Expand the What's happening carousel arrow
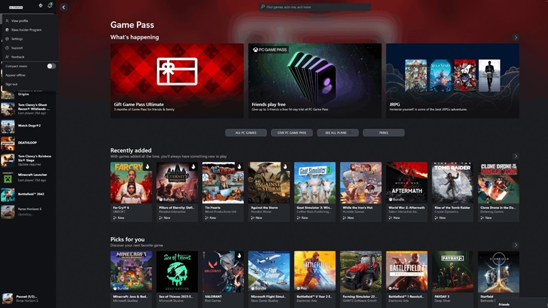 (516, 38)
